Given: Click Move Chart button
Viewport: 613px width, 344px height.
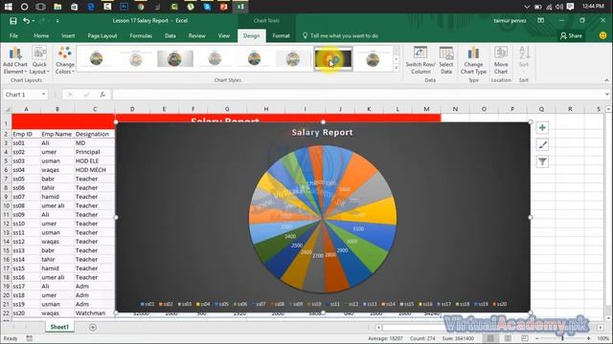Looking at the screenshot, I should pyautogui.click(x=501, y=60).
